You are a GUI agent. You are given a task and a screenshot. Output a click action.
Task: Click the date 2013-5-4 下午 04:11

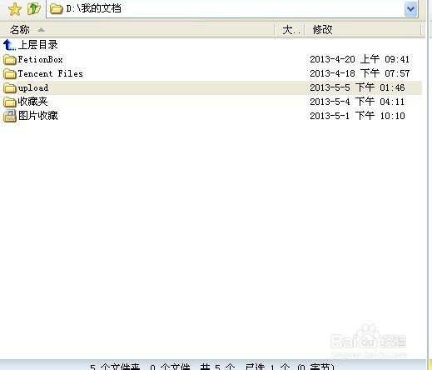[x=357, y=102]
